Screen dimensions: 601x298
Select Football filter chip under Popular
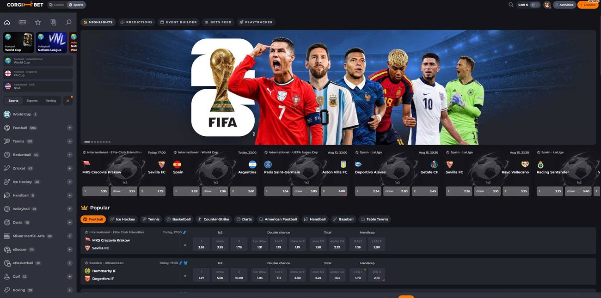[93, 219]
